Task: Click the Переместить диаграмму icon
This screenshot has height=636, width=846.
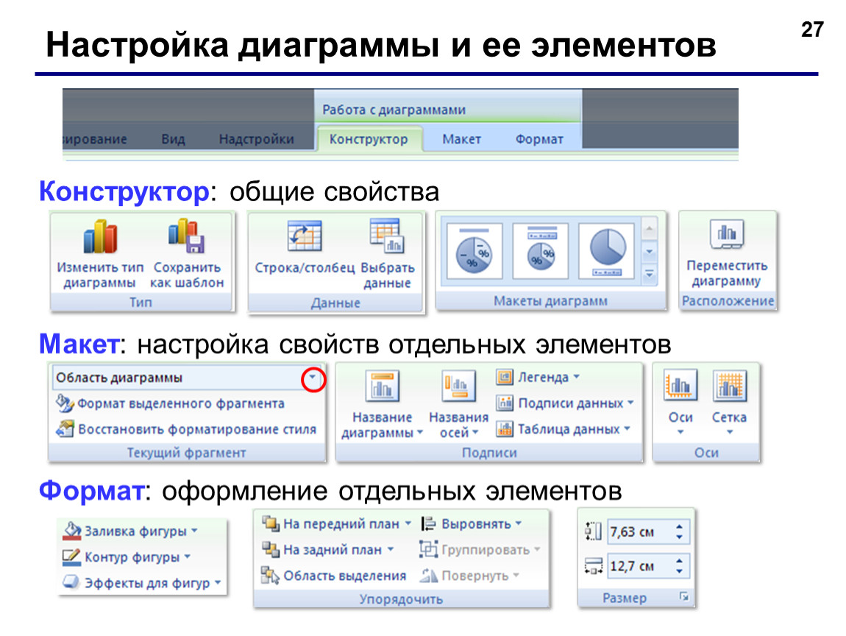Action: [x=727, y=234]
